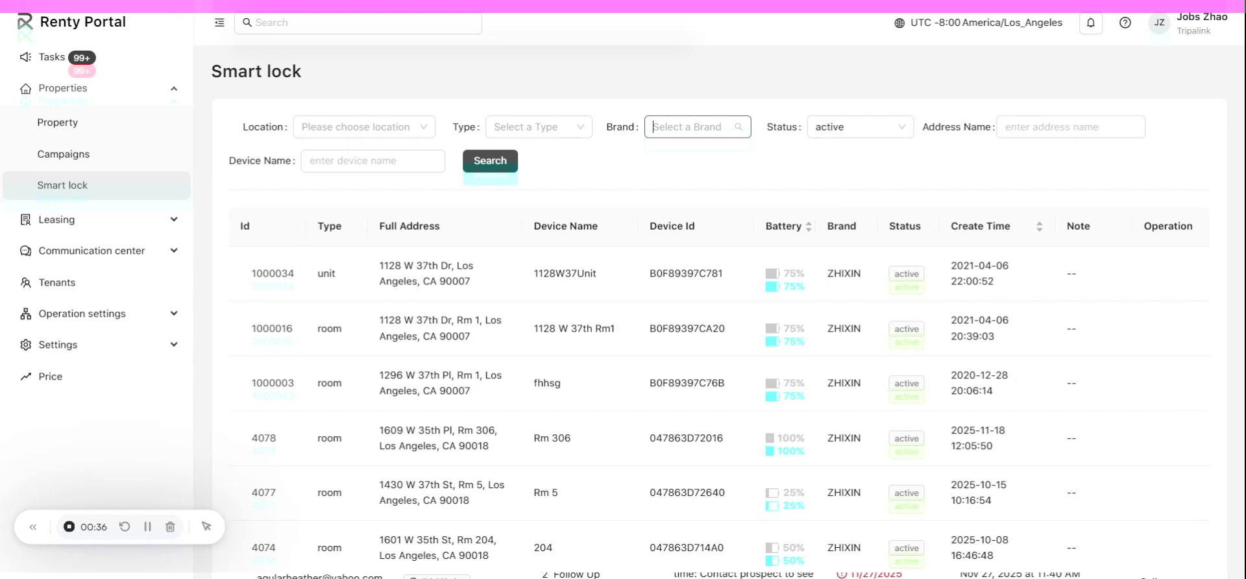Open the Select a Brand combo box
1246x579 pixels.
coord(698,127)
